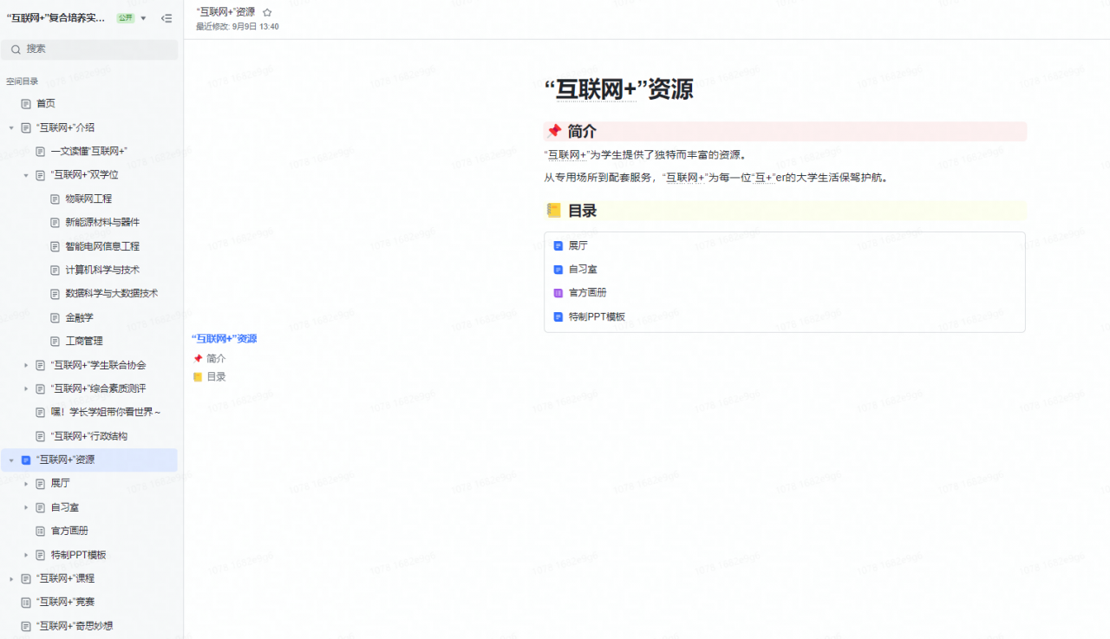
Task: Open 物联网工程 page in sidebar
Action: pyautogui.click(x=88, y=199)
